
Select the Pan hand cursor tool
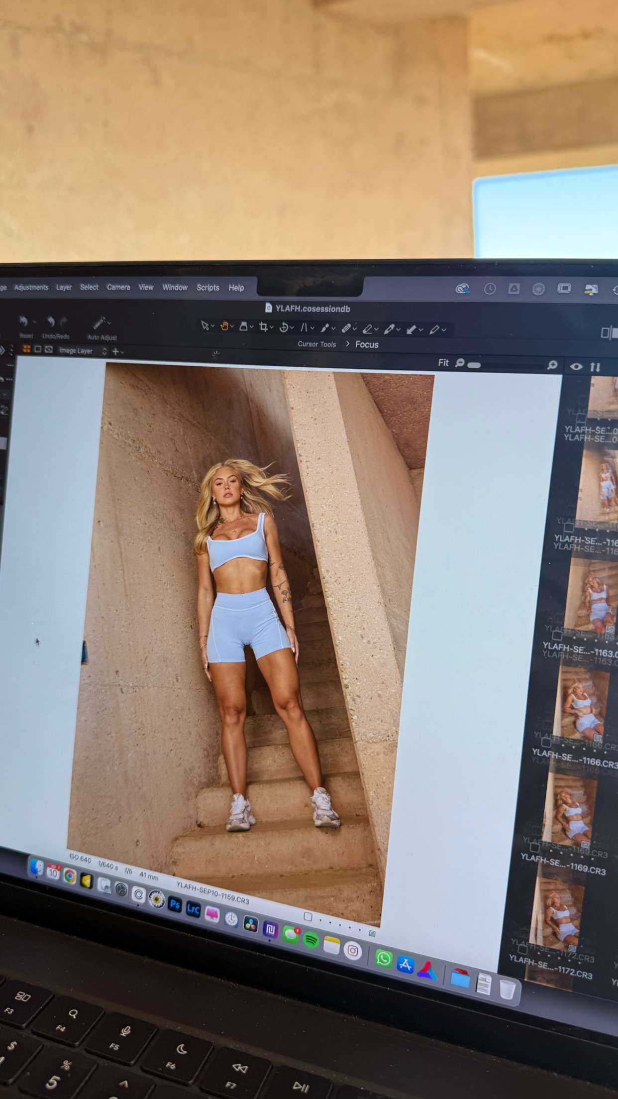pos(224,326)
